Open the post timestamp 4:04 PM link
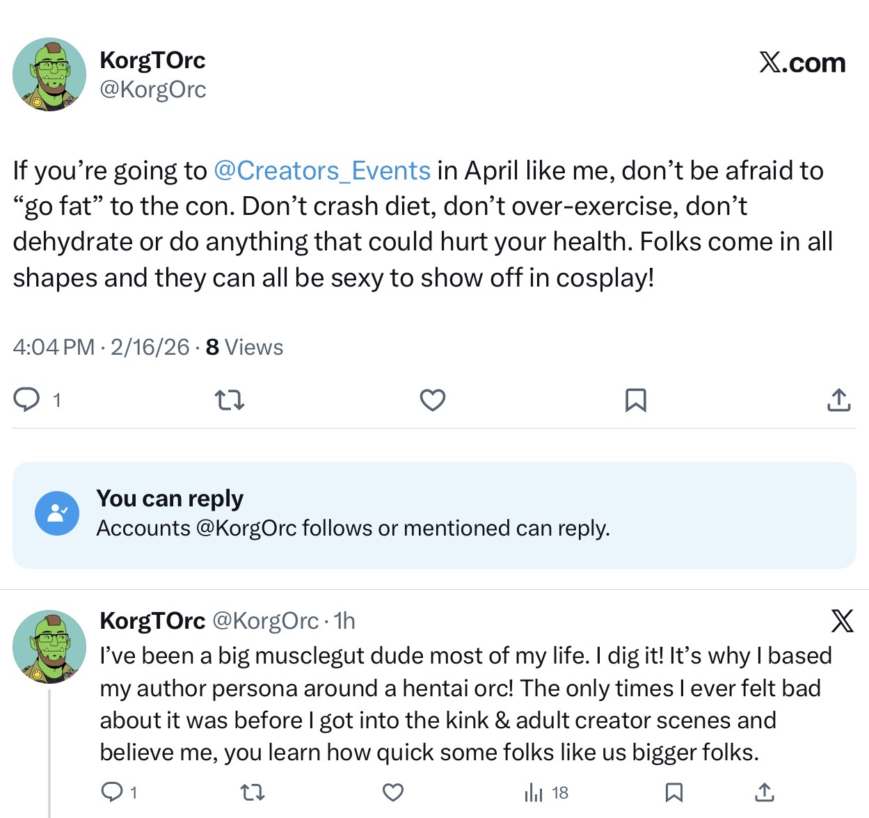 pos(54,346)
